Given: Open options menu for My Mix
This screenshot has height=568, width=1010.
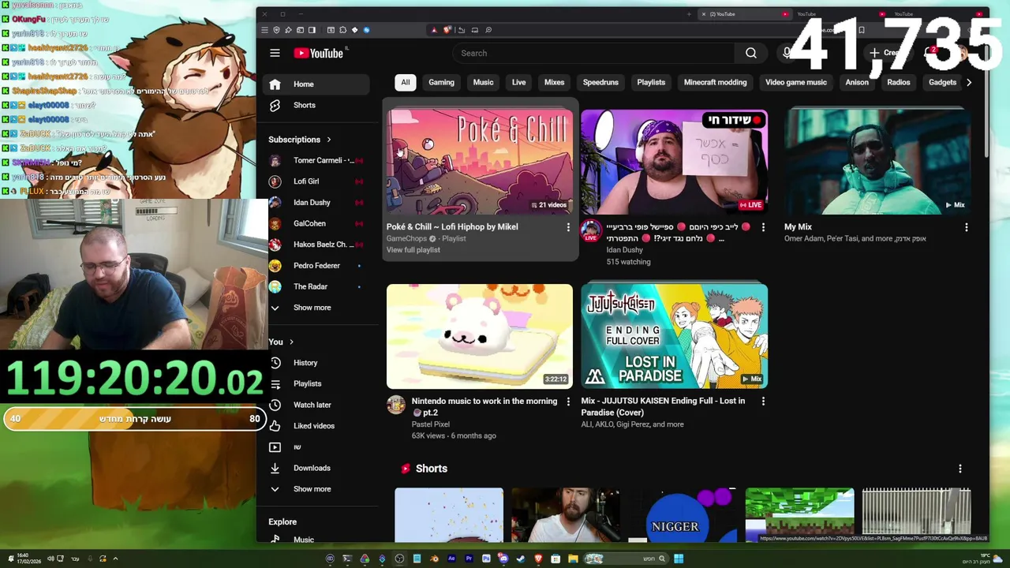Looking at the screenshot, I should click(x=967, y=227).
